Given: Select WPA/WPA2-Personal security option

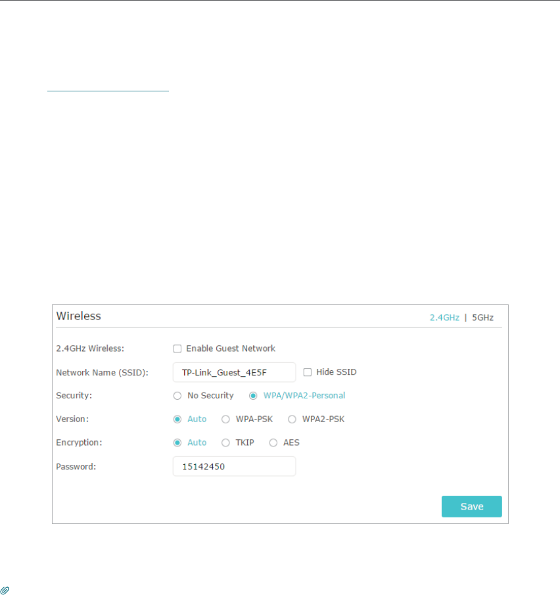Looking at the screenshot, I should tap(253, 396).
